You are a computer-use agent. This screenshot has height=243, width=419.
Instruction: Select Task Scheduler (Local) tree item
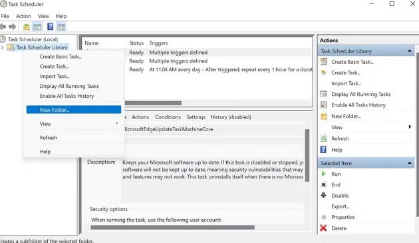(33, 39)
